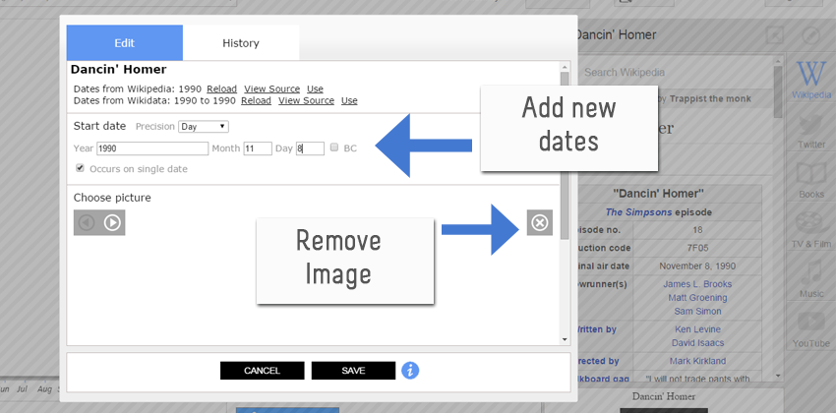
Task: Click the Year input field
Action: point(152,148)
